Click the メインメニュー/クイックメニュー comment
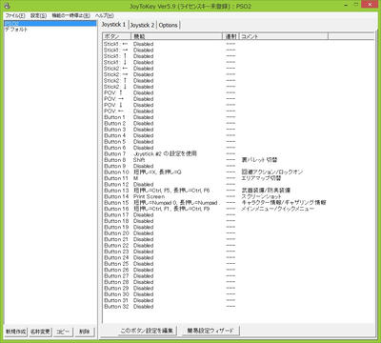This screenshot has height=343, width=381. coord(277,209)
